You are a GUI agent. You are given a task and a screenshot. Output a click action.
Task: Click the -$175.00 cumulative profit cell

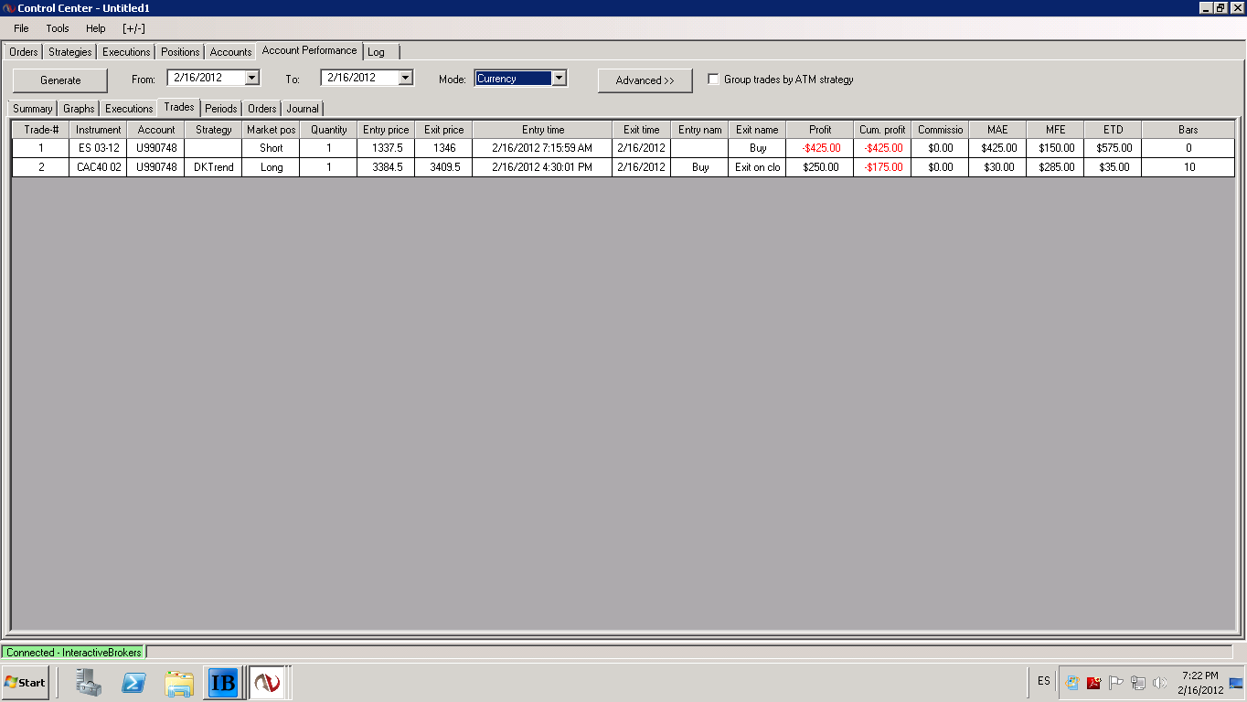coord(882,167)
